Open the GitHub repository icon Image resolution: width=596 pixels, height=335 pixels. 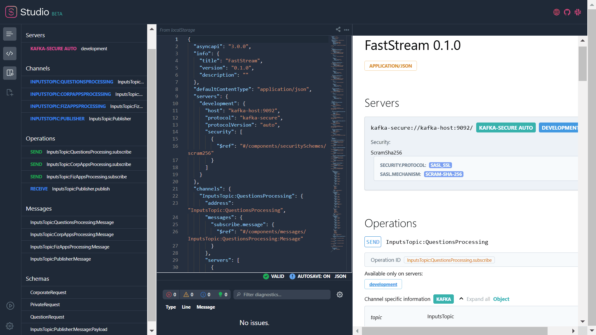pos(567,12)
